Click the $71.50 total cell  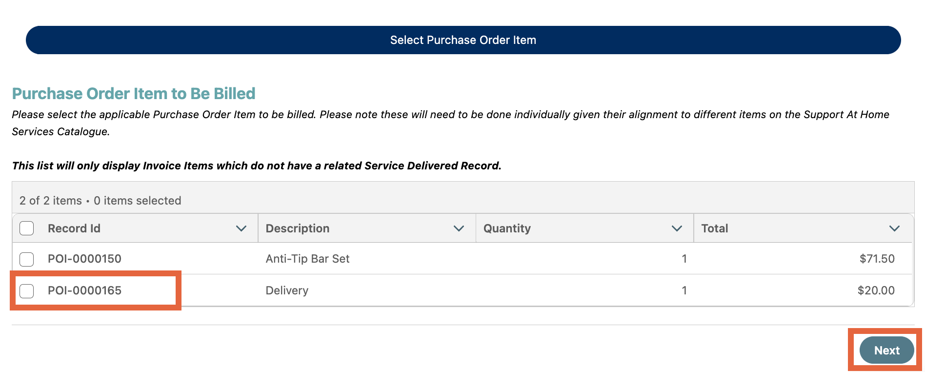tap(877, 259)
